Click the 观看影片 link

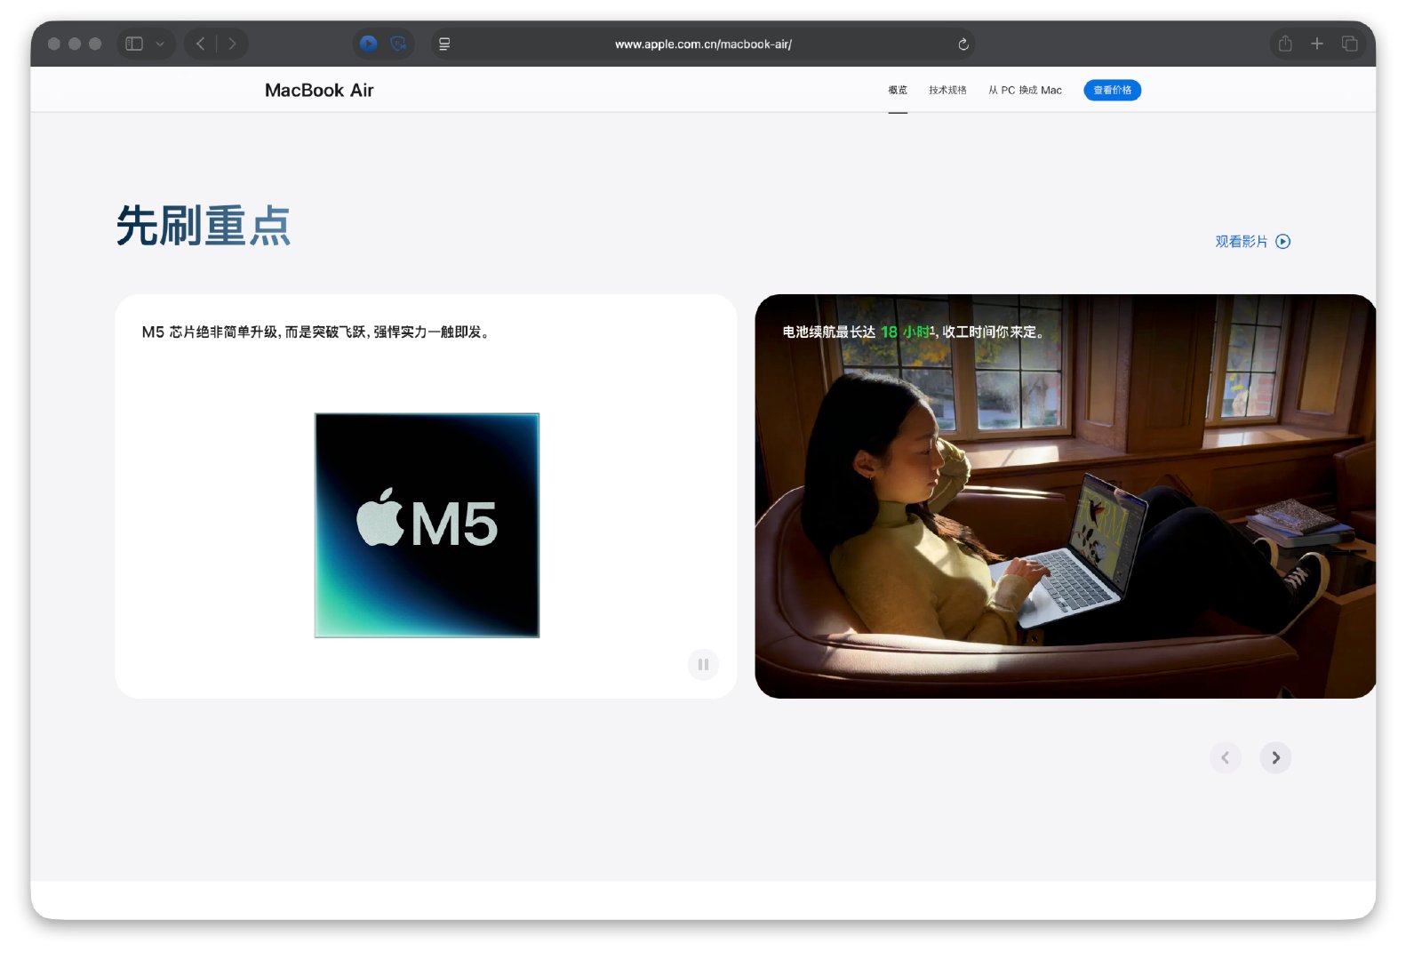[1252, 242]
